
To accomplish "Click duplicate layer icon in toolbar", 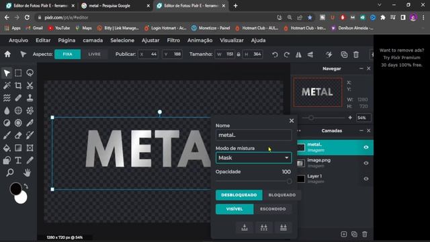I will pyautogui.click(x=344, y=54).
